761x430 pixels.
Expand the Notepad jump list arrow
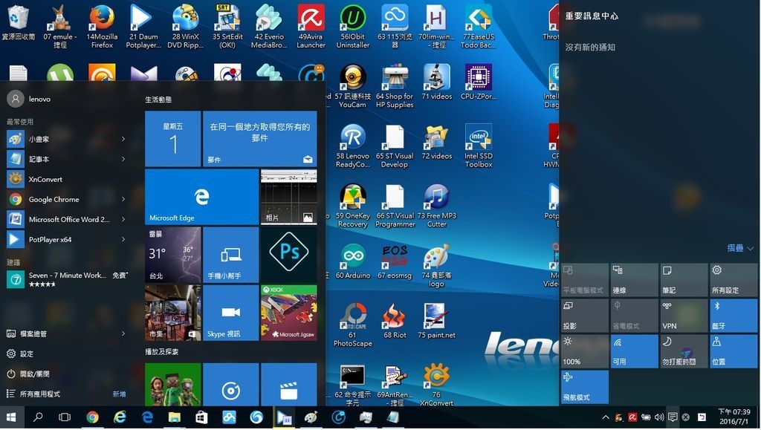[123, 159]
